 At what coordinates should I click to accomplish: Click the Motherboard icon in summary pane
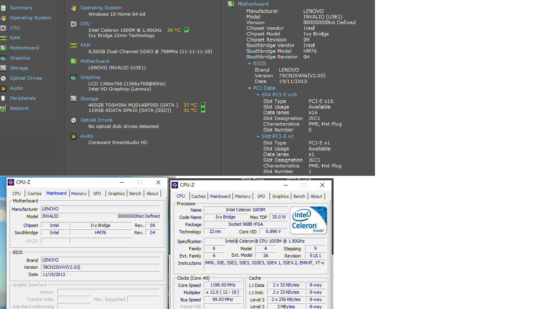(x=74, y=61)
